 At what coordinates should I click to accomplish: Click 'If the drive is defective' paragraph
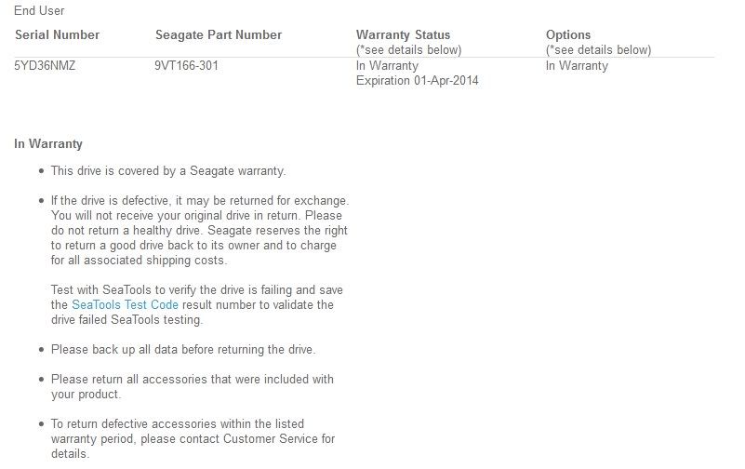click(200, 231)
